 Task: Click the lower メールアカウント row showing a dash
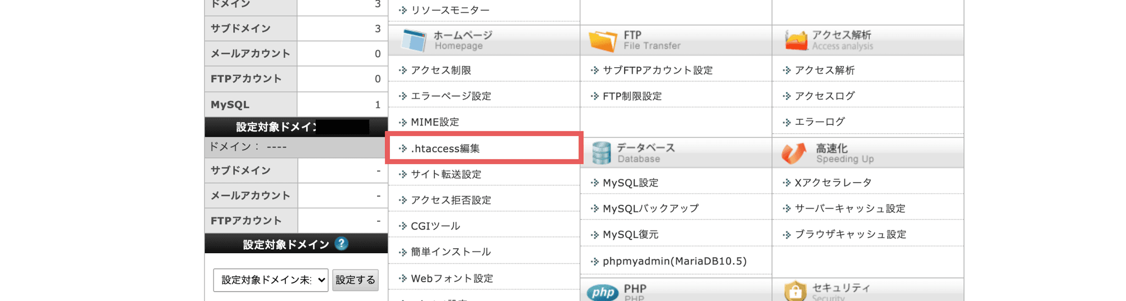pos(296,195)
